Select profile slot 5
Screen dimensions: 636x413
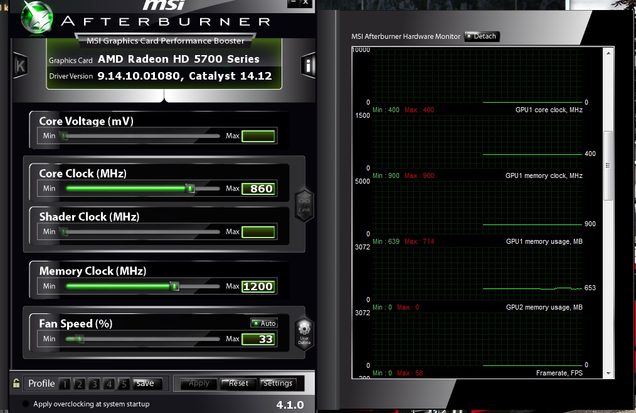[x=124, y=384]
